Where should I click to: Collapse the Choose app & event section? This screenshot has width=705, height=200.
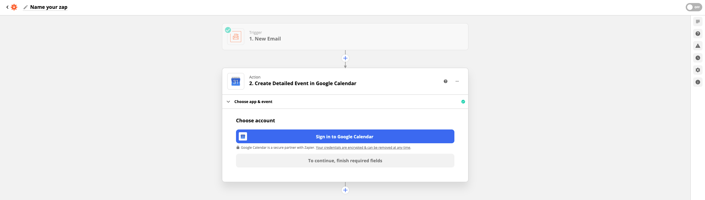[x=228, y=102]
